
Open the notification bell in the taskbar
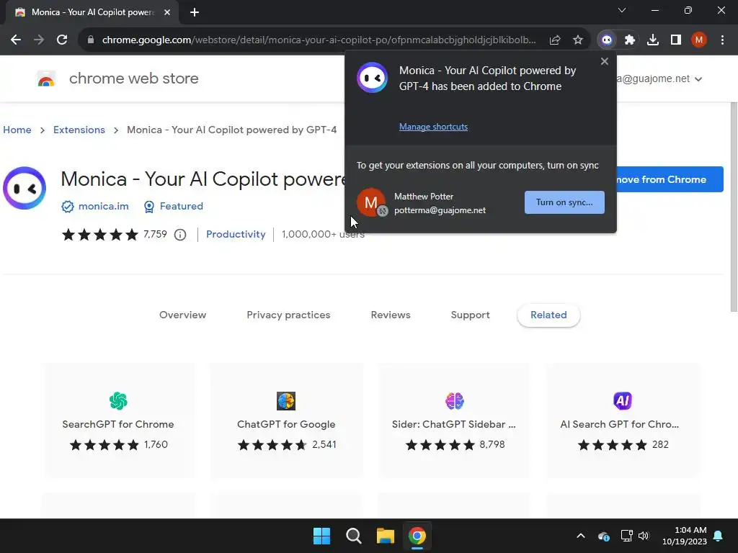coord(719,536)
